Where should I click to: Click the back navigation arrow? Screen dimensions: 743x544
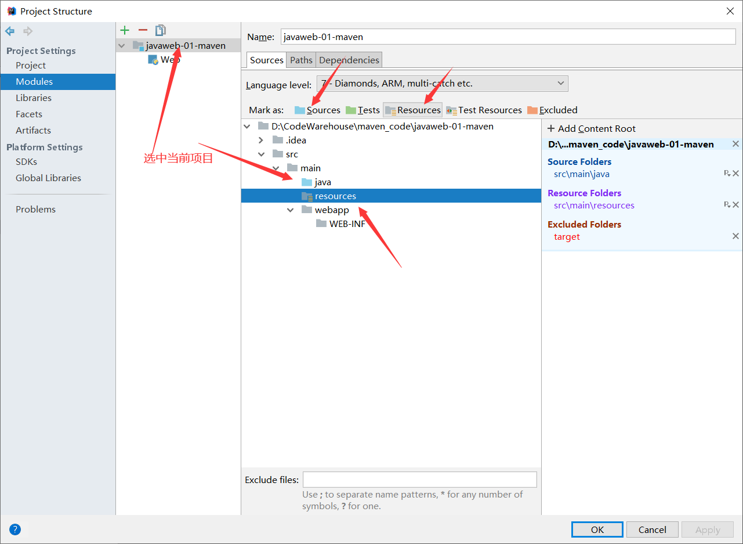10,31
